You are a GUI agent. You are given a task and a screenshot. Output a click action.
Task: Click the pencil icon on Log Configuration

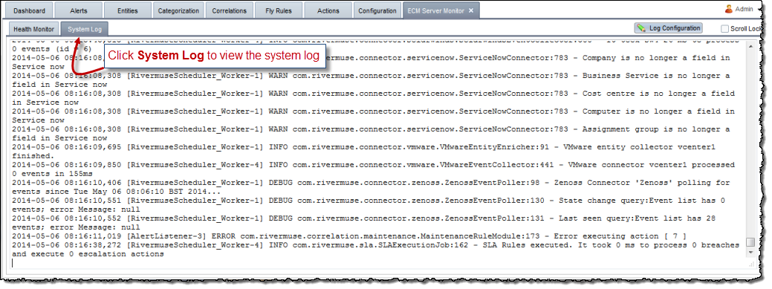(641, 28)
